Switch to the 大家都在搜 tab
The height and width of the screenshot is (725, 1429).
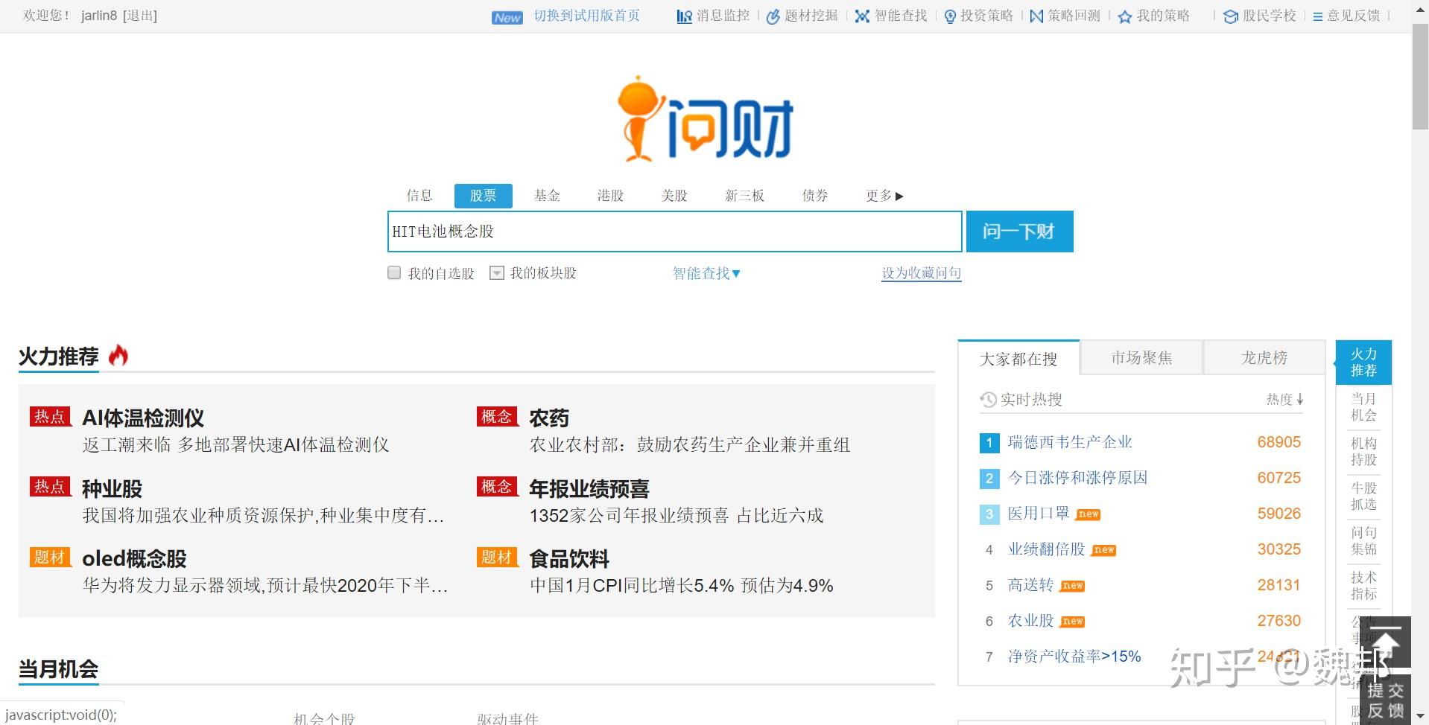click(x=1018, y=359)
